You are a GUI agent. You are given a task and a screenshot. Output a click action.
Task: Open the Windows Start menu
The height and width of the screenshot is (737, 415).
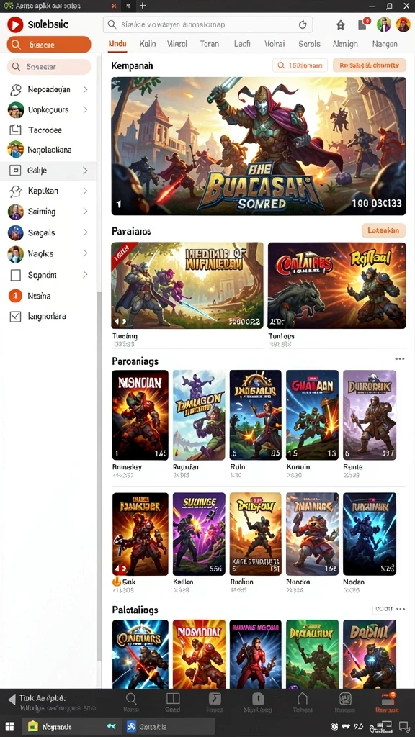[9, 726]
